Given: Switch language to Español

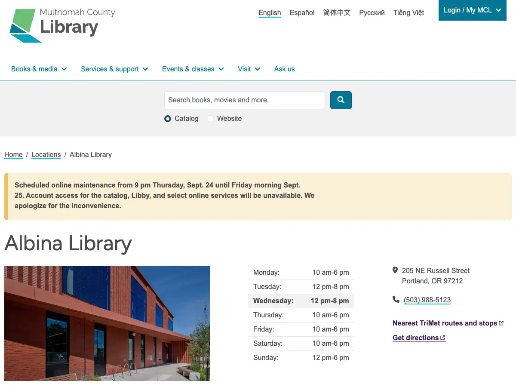Looking at the screenshot, I should coord(302,13).
